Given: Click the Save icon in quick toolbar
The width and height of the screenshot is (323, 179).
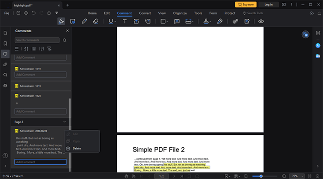Looking at the screenshot, I should (x=18, y=13).
